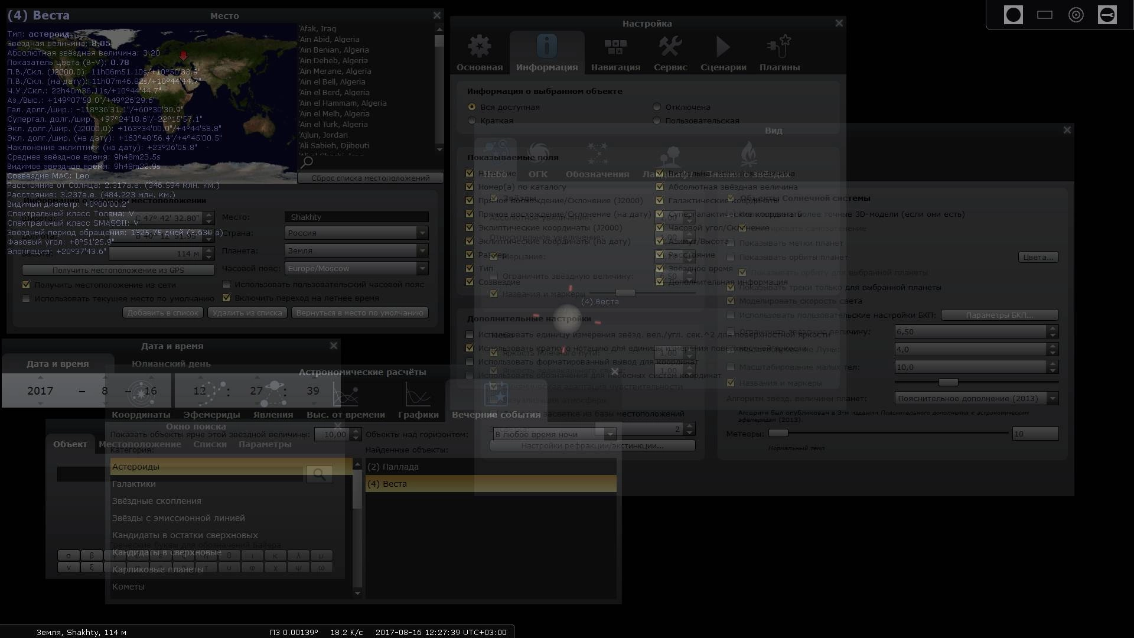Click the 4,0 spinbox arrows in Вид window
The image size is (1134, 638).
(1052, 349)
